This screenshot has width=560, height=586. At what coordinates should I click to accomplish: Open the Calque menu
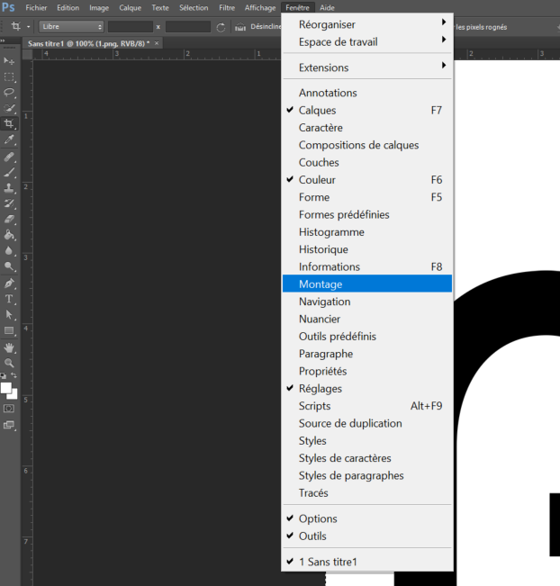(x=130, y=7)
